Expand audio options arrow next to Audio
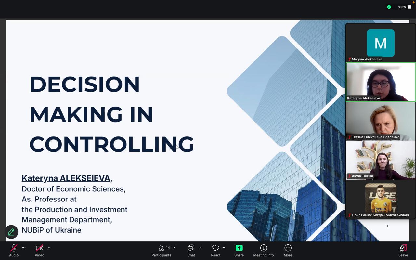 pos(23,248)
